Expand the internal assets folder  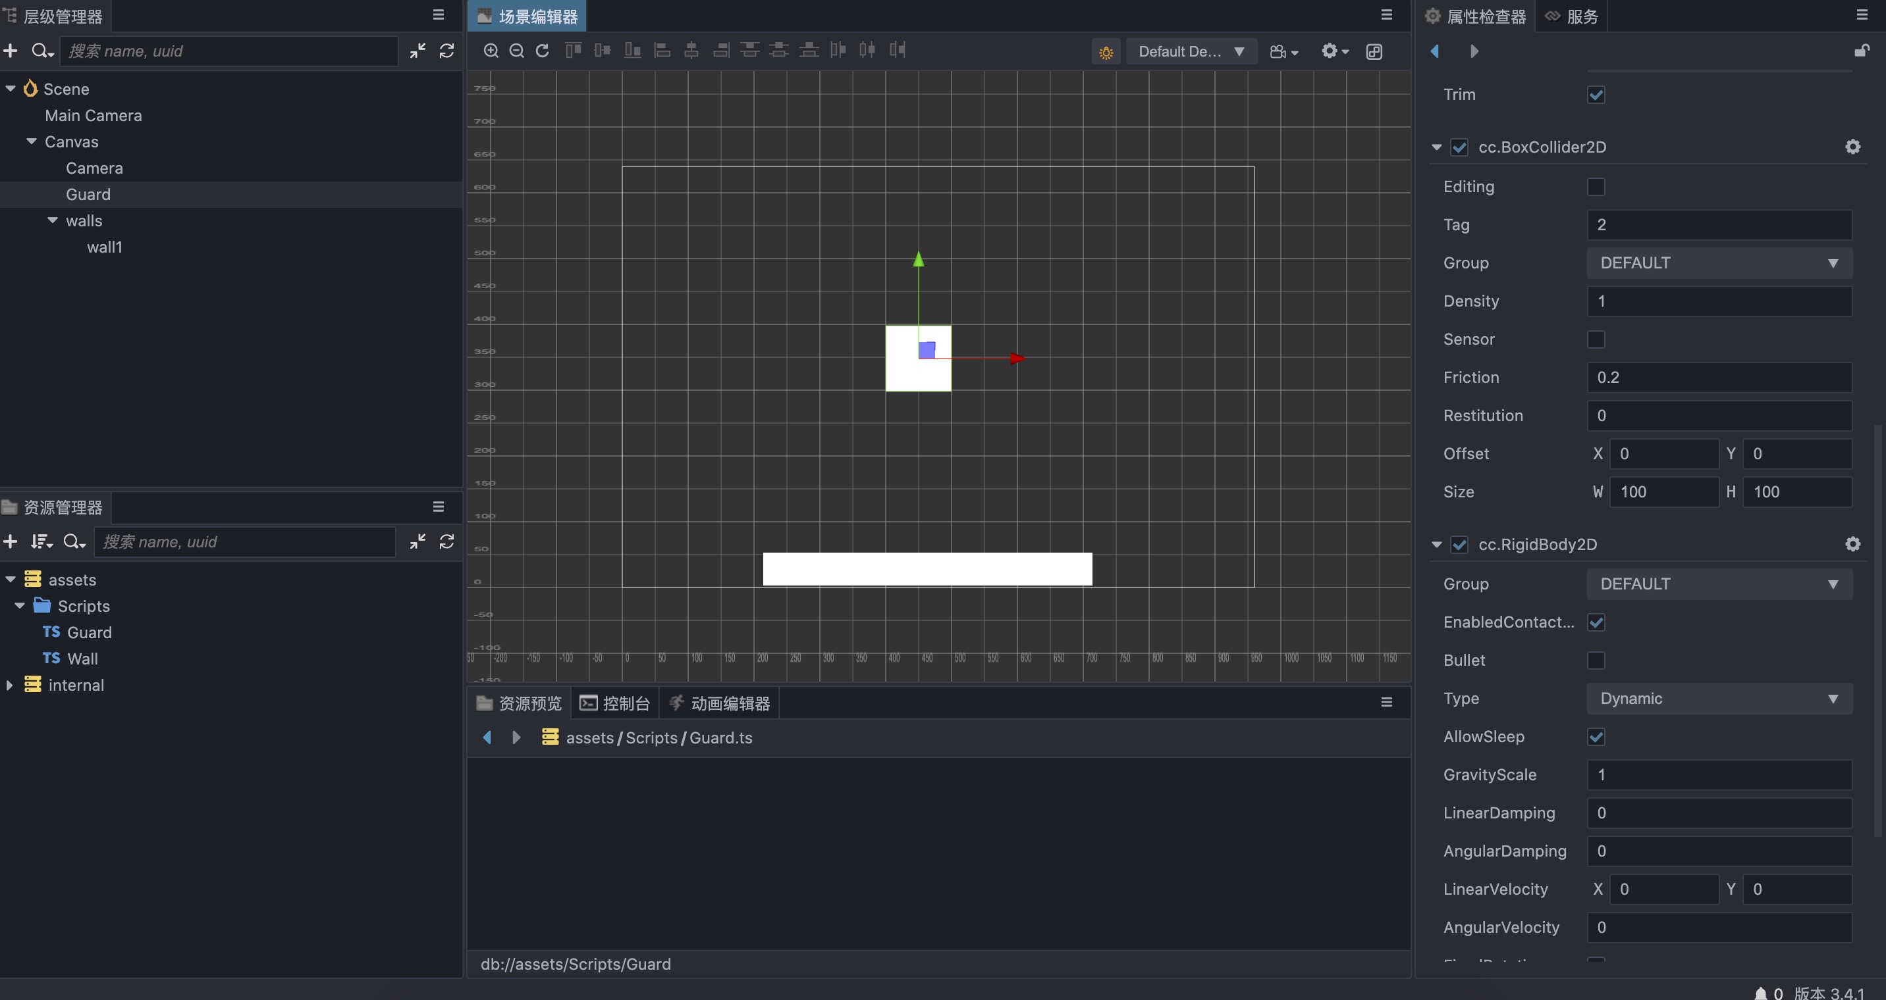[x=9, y=685]
